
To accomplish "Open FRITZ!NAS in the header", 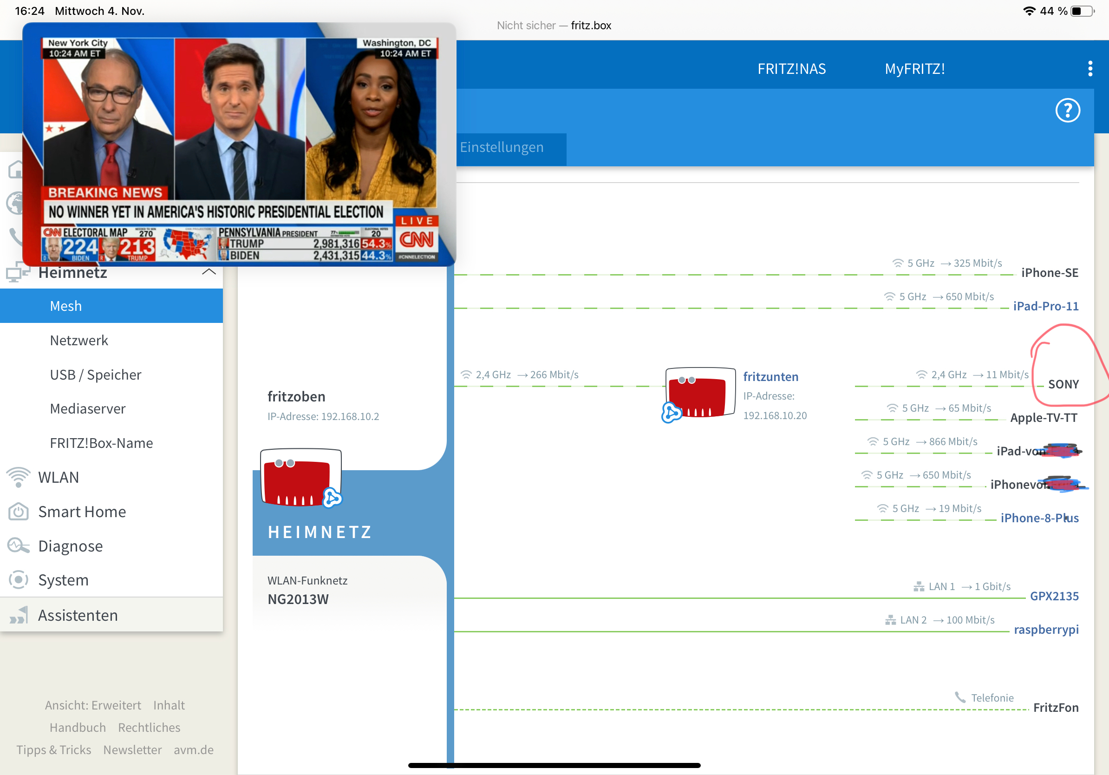I will coord(792,69).
